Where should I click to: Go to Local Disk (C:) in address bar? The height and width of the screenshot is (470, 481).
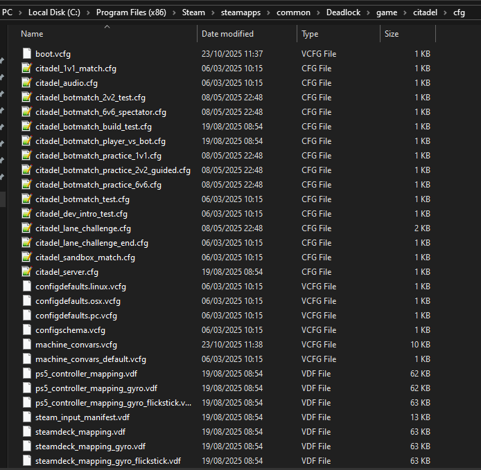(x=54, y=12)
